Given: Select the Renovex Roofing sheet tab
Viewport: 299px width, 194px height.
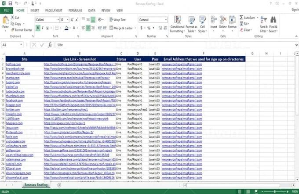Looking at the screenshot, I should point(36,185).
